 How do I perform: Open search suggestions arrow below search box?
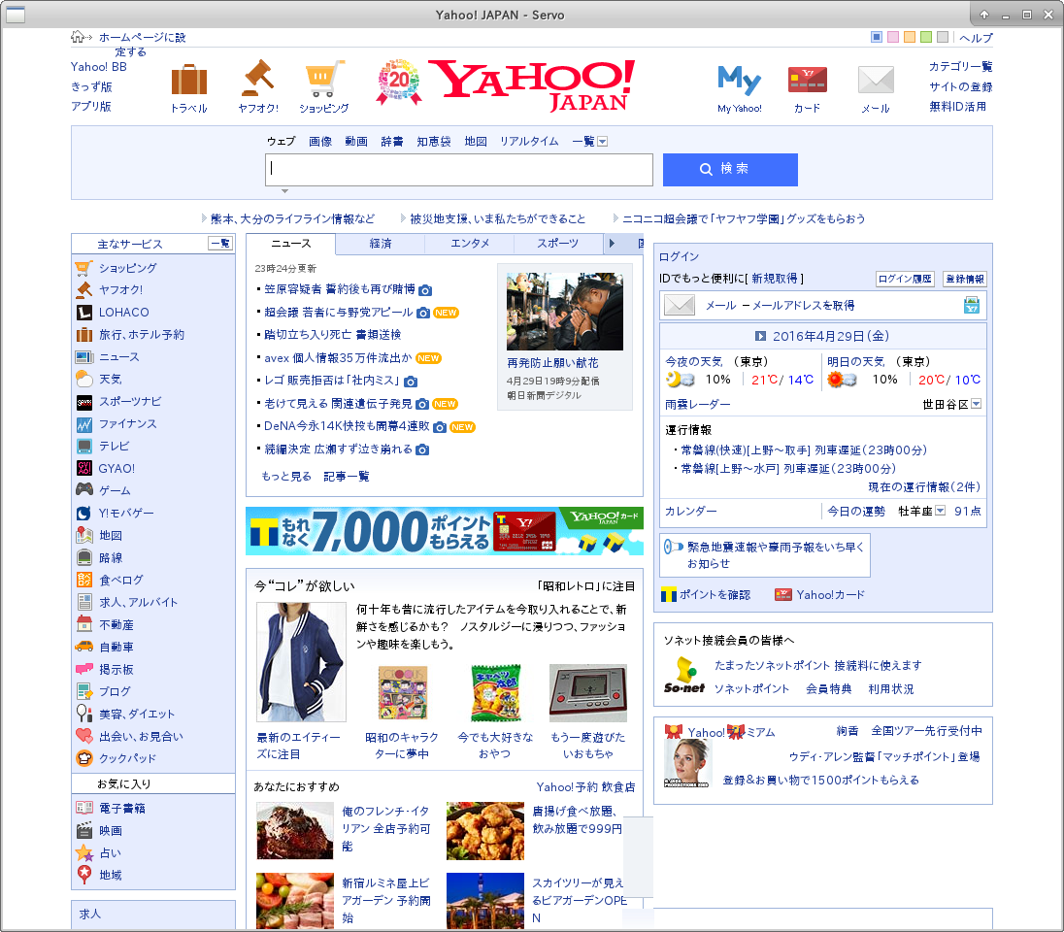point(284,191)
